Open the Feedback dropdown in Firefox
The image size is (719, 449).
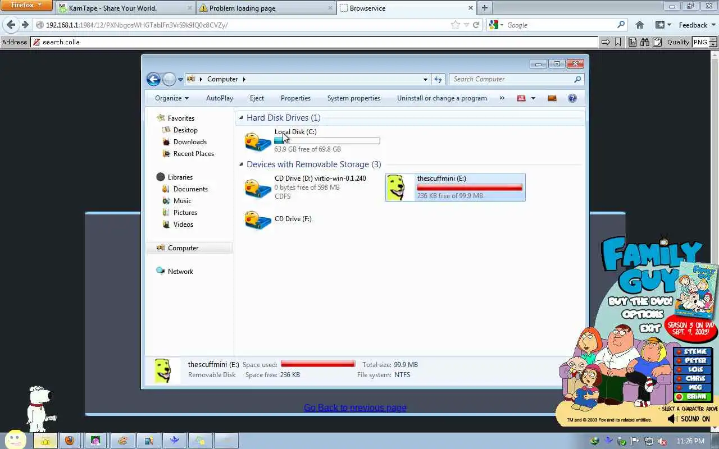[697, 25]
